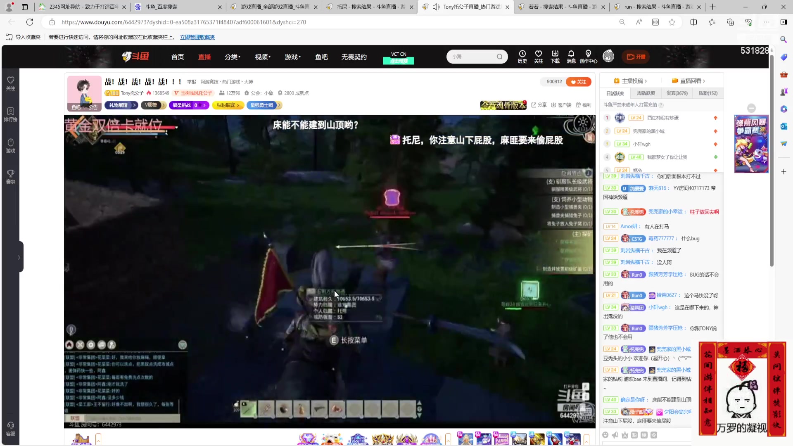Switch to the 贵宾(3679) ranking tab

pos(677,93)
